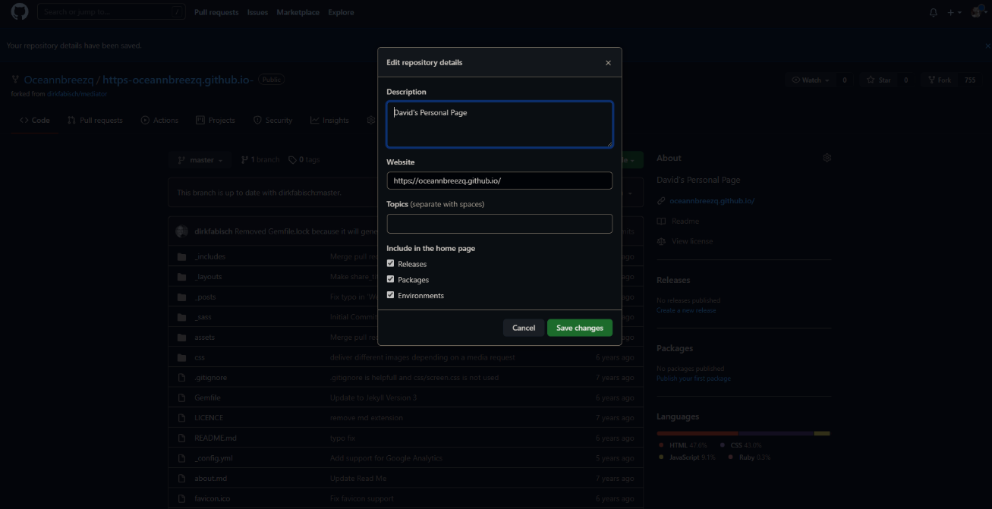Open the notifications bell icon
This screenshot has height=509, width=992.
pyautogui.click(x=934, y=12)
